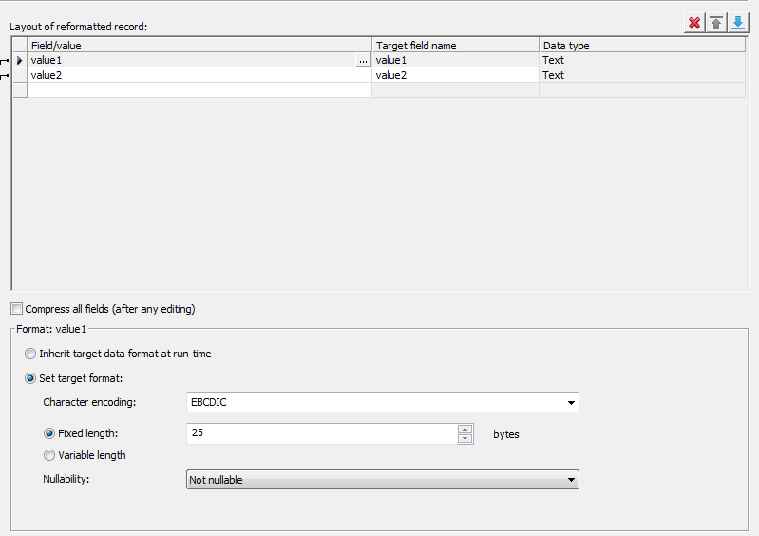The width and height of the screenshot is (759, 536).
Task: Open ellipsis browse button in value1 row
Action: [x=363, y=60]
